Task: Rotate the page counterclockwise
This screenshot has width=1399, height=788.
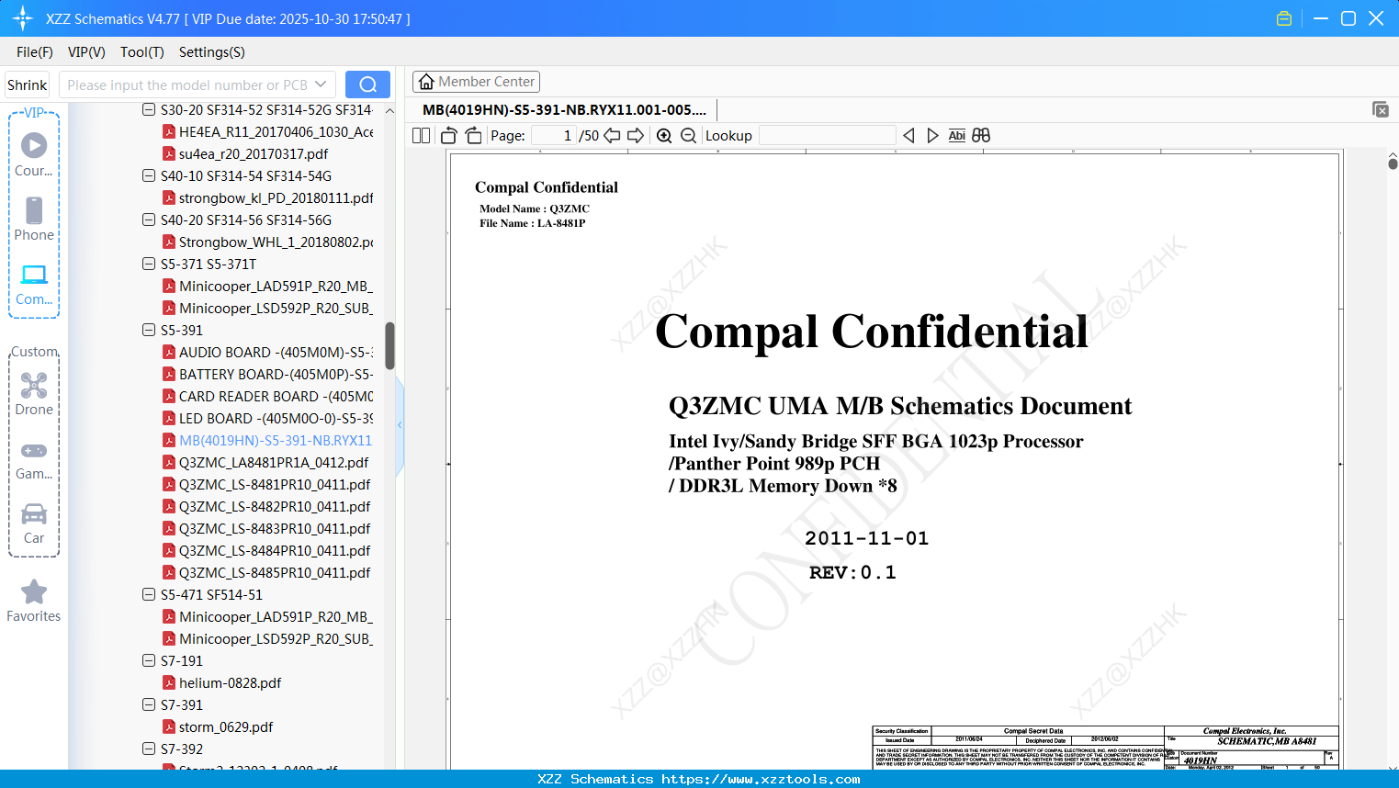Action: pyautogui.click(x=449, y=136)
